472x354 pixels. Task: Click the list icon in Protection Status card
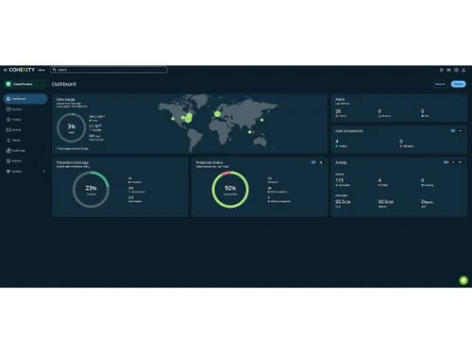coord(321,162)
